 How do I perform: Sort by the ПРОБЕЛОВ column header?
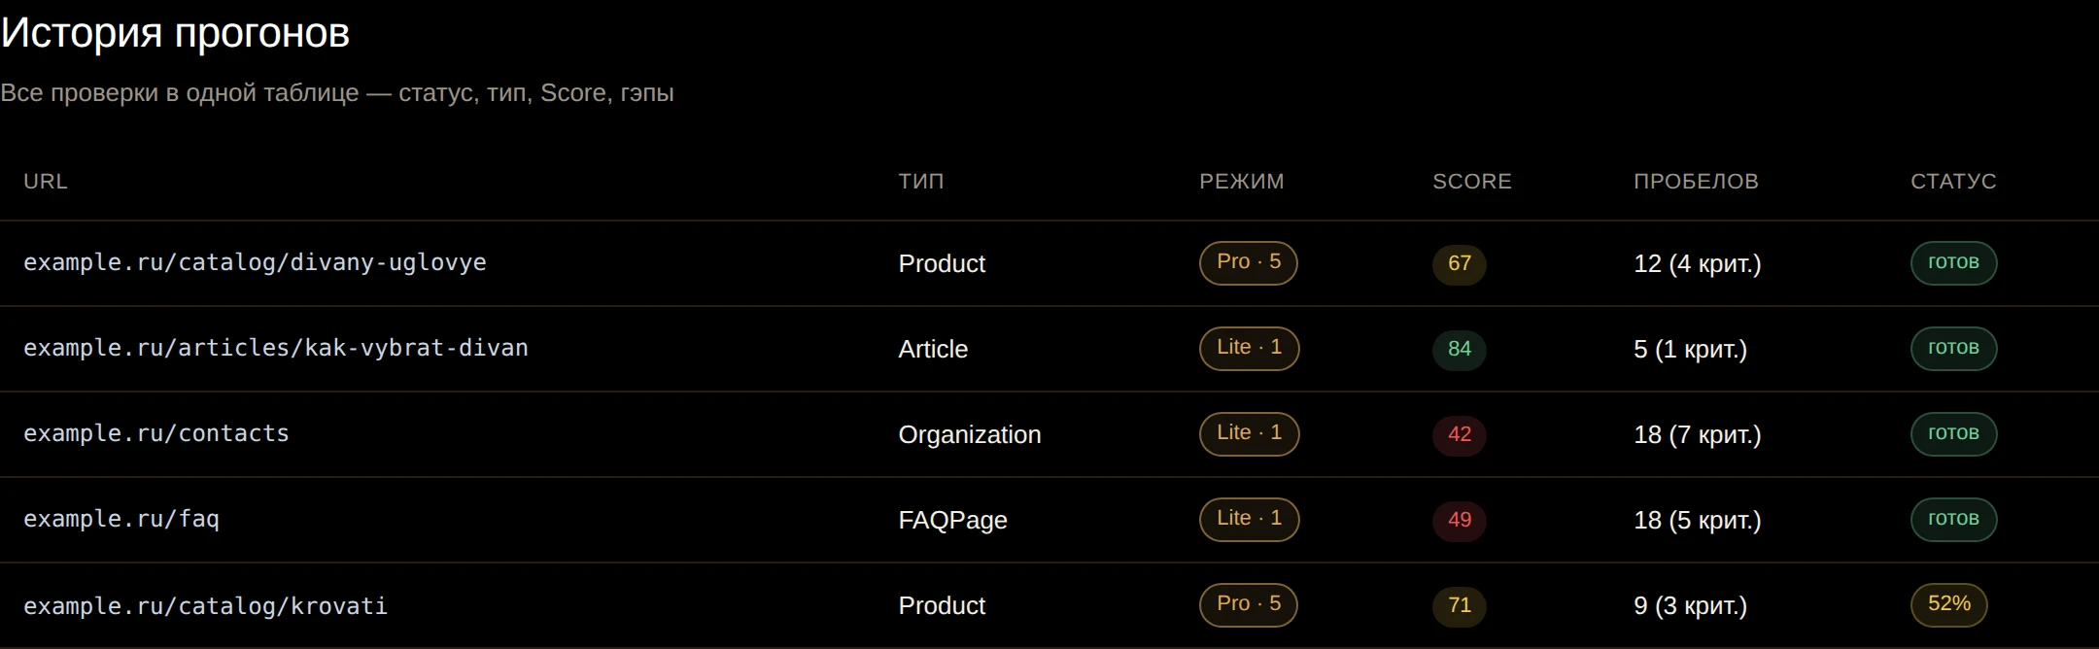tap(1697, 182)
